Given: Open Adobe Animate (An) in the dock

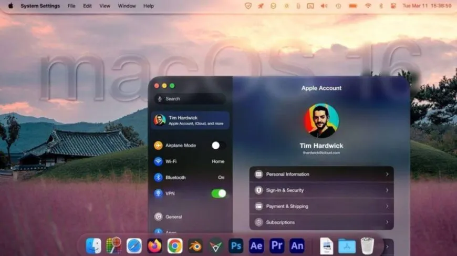Looking at the screenshot, I should click(x=297, y=246).
